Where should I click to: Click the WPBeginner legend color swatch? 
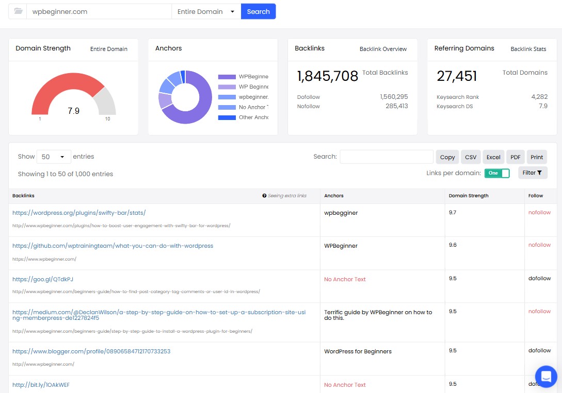227,77
